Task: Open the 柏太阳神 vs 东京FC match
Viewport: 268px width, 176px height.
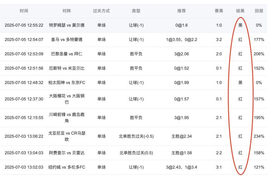Action: coord(66,83)
